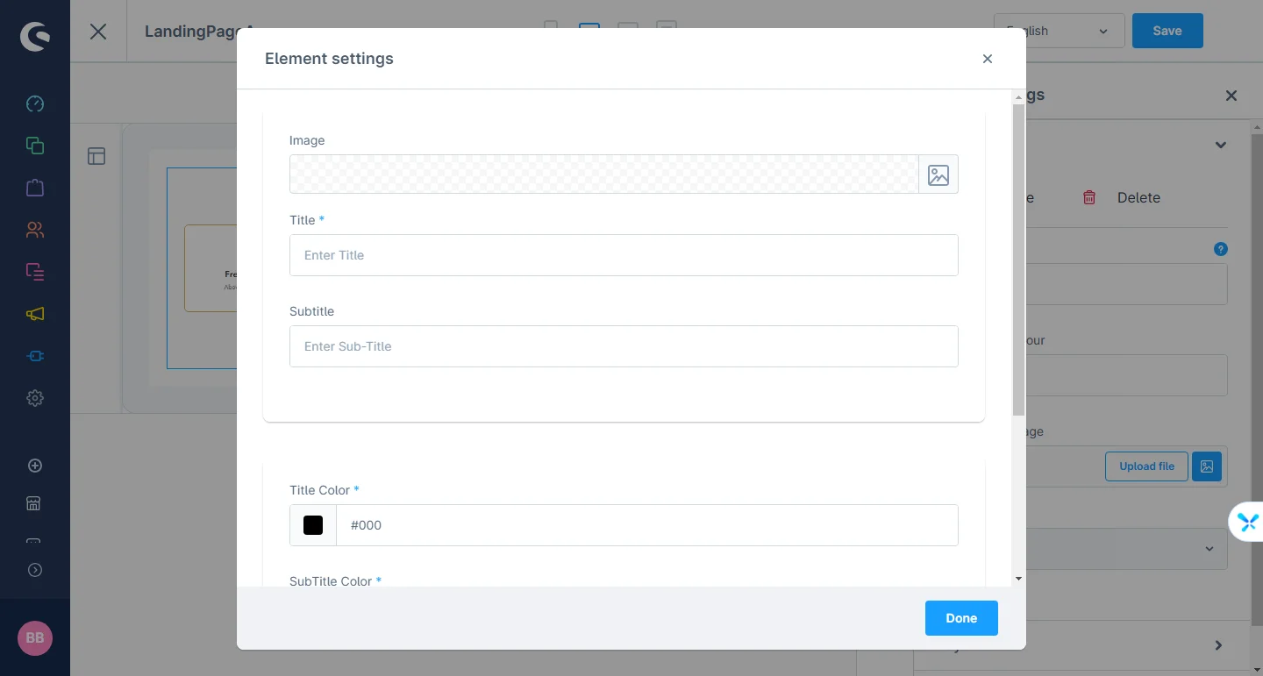Click the Enter Title input field
The height and width of the screenshot is (676, 1263).
(x=624, y=255)
